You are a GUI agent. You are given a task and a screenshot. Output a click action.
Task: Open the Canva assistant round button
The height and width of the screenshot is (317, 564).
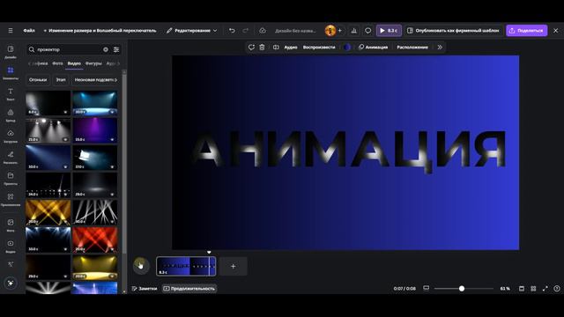[x=11, y=283]
